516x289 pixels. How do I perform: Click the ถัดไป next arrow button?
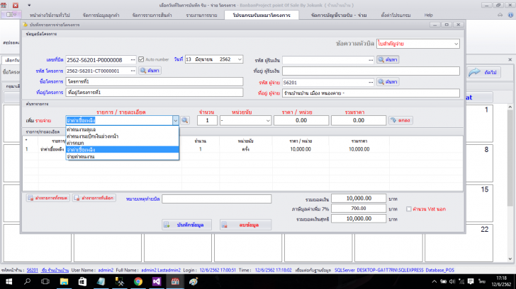[x=484, y=72]
